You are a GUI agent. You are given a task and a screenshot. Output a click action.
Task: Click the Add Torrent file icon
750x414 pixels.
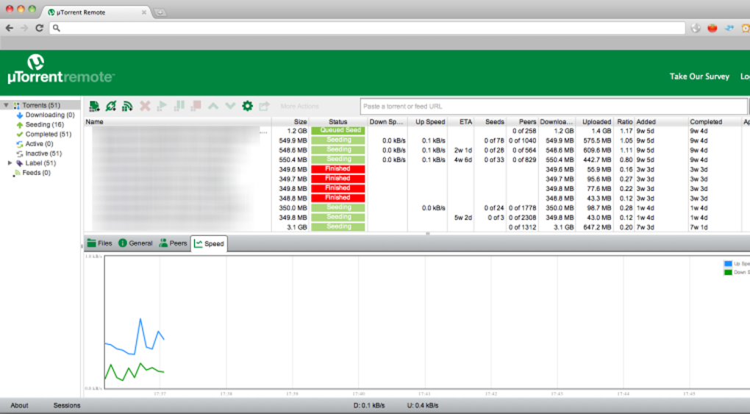click(x=94, y=106)
